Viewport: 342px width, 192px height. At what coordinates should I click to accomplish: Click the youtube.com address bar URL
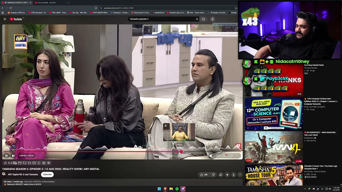118,8
